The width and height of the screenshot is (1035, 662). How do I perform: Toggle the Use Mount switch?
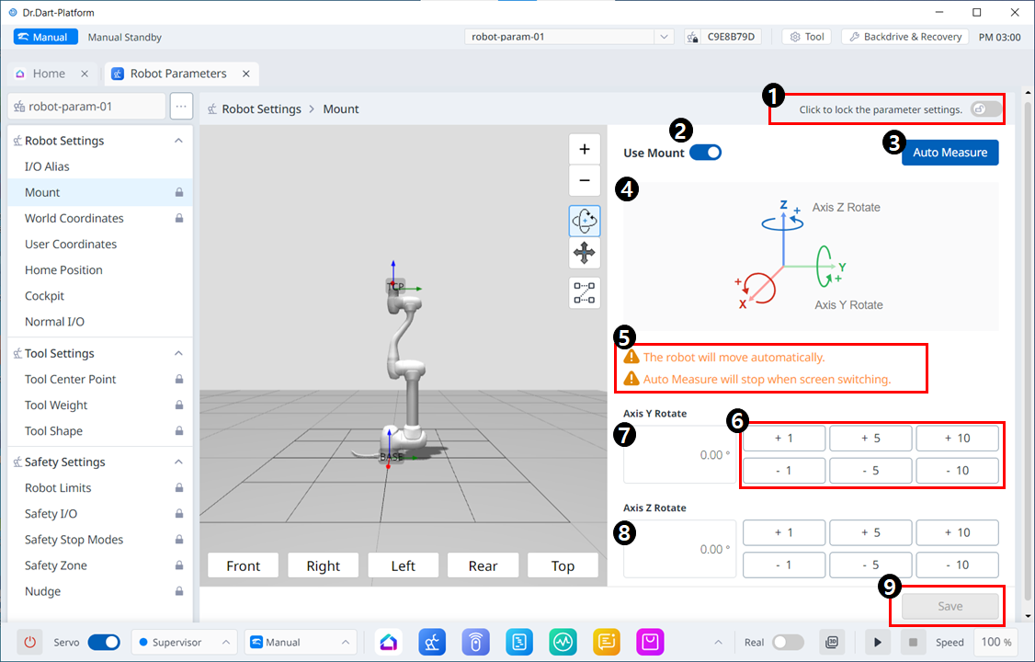point(705,153)
